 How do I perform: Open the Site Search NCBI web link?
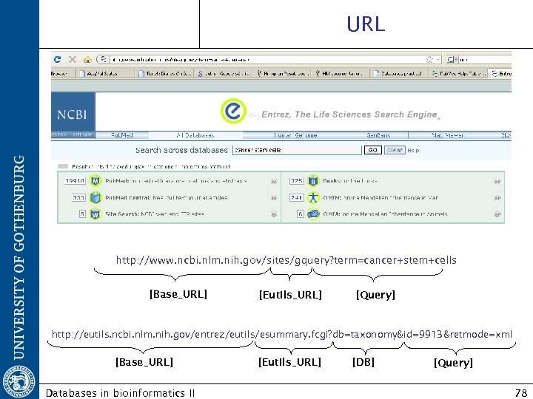click(154, 214)
